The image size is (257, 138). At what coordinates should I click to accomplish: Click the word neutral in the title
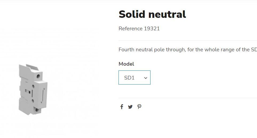click(167, 14)
